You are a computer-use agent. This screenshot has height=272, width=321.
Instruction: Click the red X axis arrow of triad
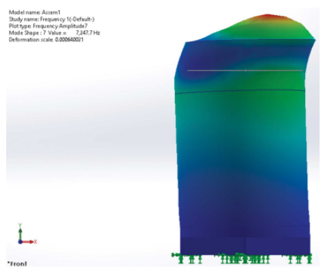[29, 242]
